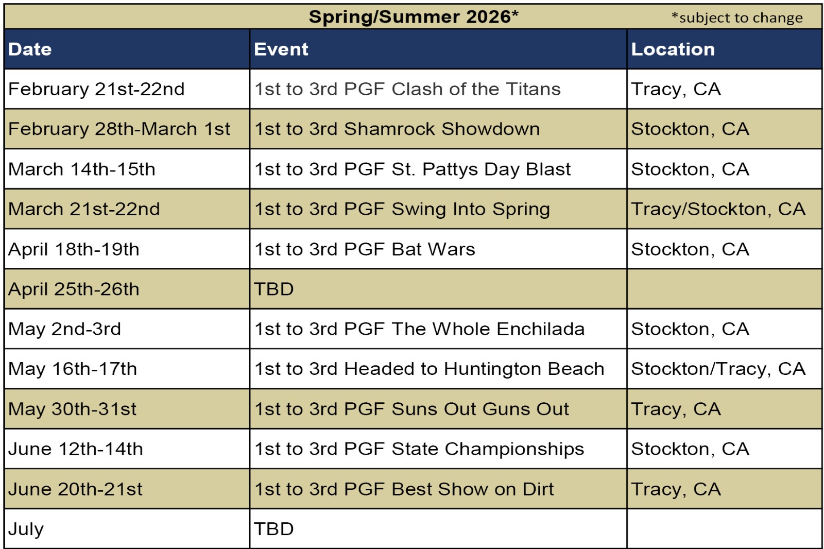Select the PGF Best Show on Dirt event
Image resolution: width=824 pixels, height=549 pixels.
[404, 489]
